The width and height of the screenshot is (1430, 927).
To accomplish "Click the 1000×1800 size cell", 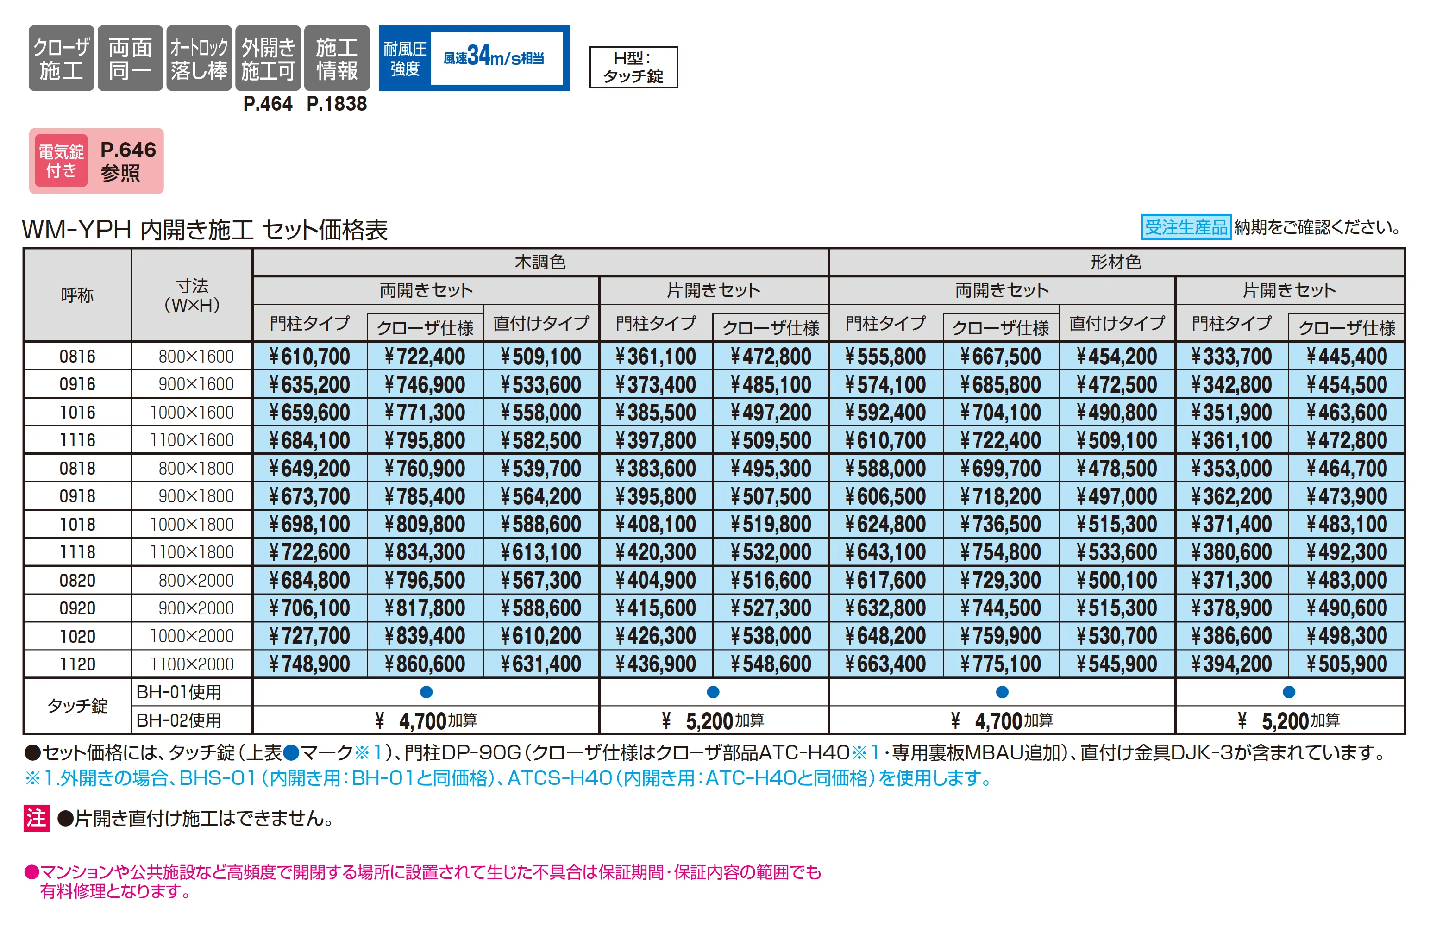I will (192, 524).
